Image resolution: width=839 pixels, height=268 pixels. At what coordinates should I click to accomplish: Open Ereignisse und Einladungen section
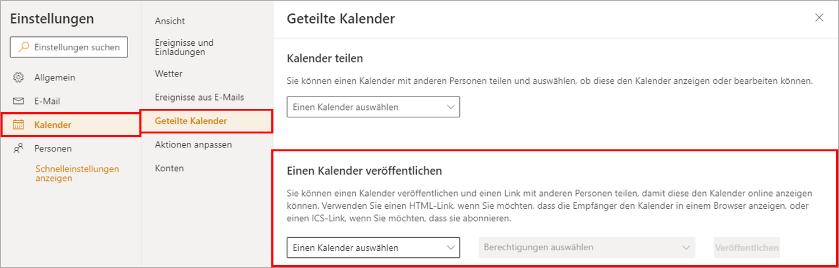[185, 47]
